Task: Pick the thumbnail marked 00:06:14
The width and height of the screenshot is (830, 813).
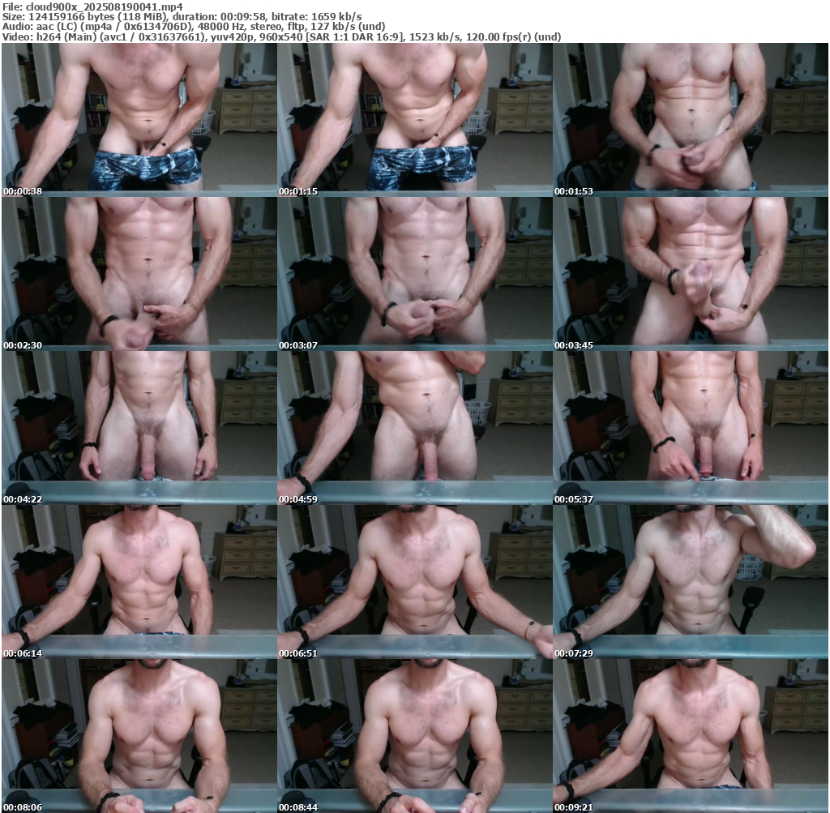Action: point(139,582)
